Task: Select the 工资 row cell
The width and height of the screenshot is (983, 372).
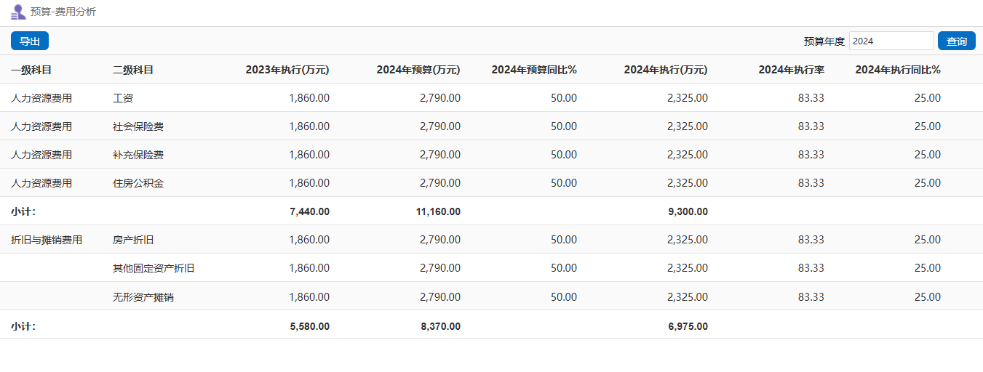Action: (123, 98)
